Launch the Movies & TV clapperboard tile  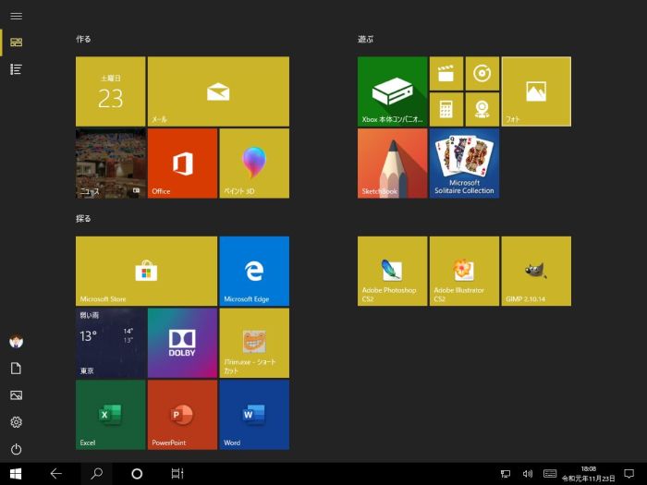[x=446, y=73]
